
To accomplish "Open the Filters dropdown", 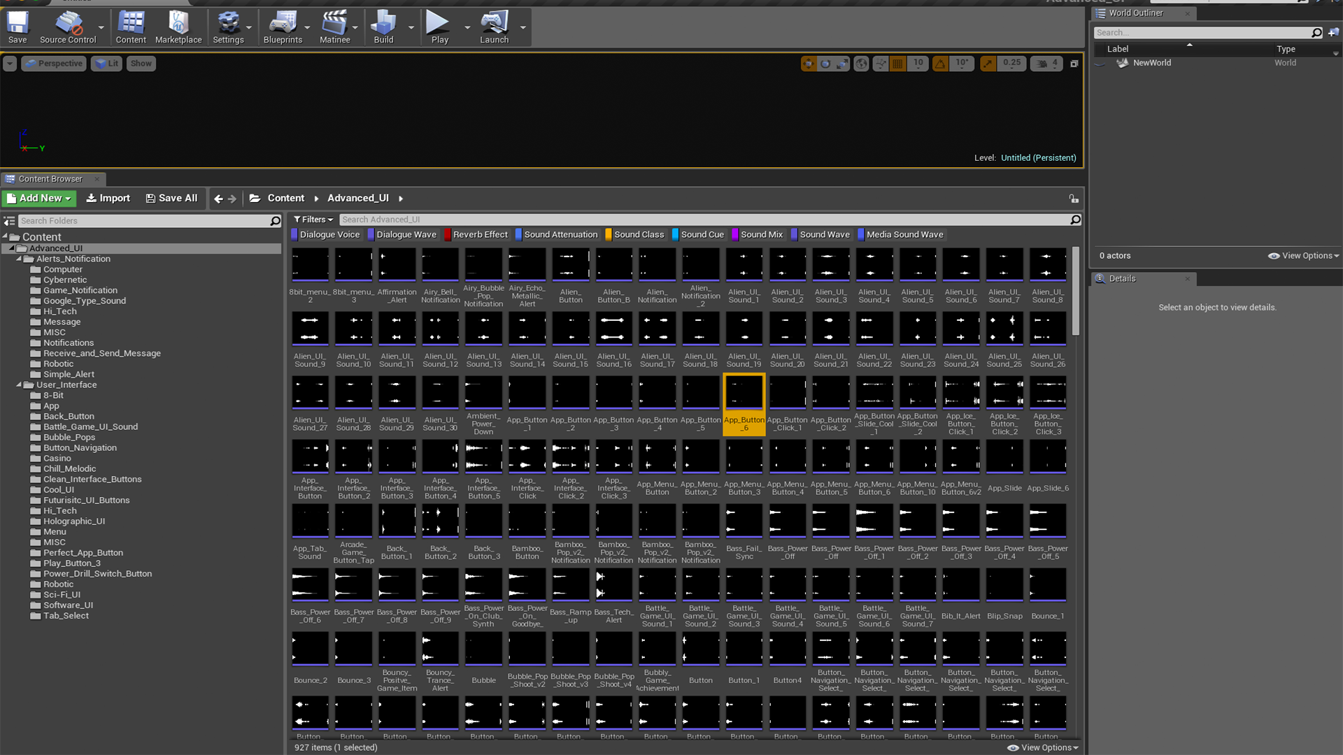I will [313, 220].
